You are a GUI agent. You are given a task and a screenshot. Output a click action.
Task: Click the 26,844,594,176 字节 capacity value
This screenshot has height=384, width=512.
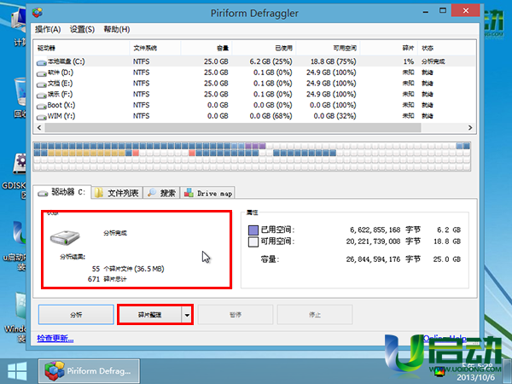(x=383, y=259)
